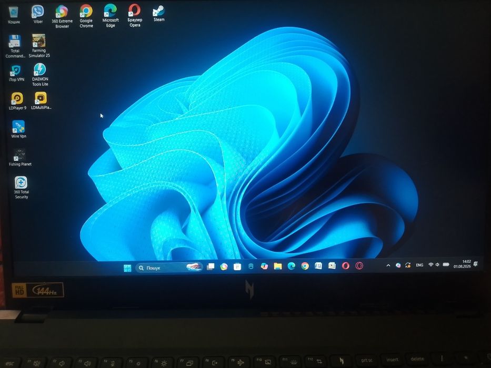Image resolution: width=491 pixels, height=368 pixels.
Task: Open the Wire Vpn shortcut
Action: click(19, 129)
